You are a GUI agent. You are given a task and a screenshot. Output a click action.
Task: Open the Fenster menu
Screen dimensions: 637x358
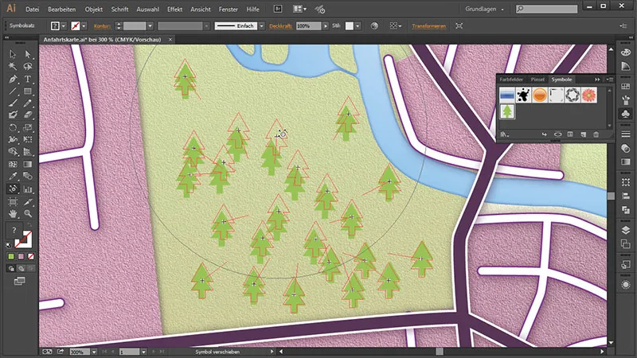click(x=228, y=9)
